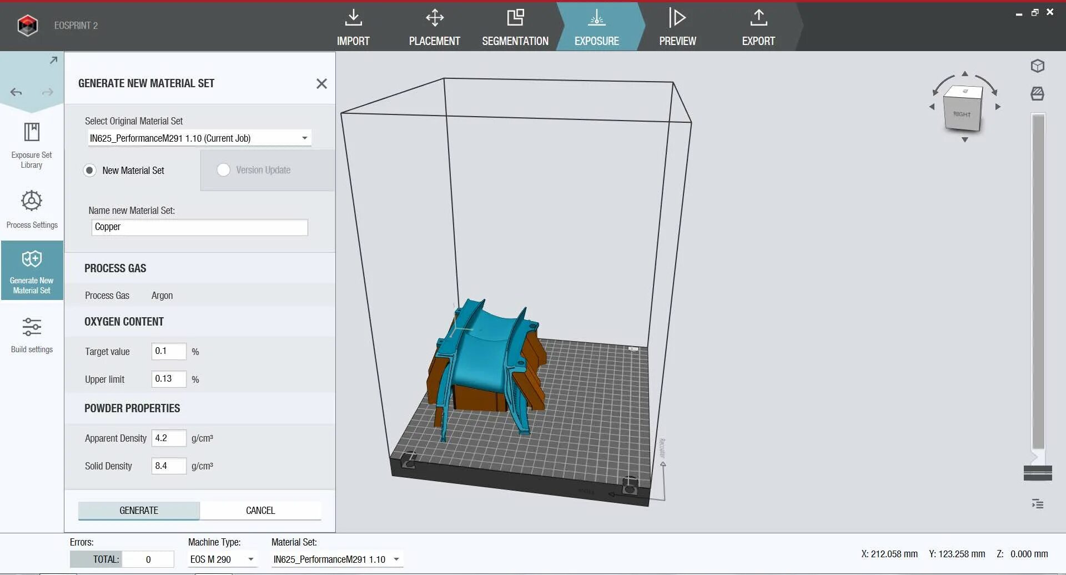Click the undo back arrow
Image resolution: width=1066 pixels, height=575 pixels.
[16, 92]
